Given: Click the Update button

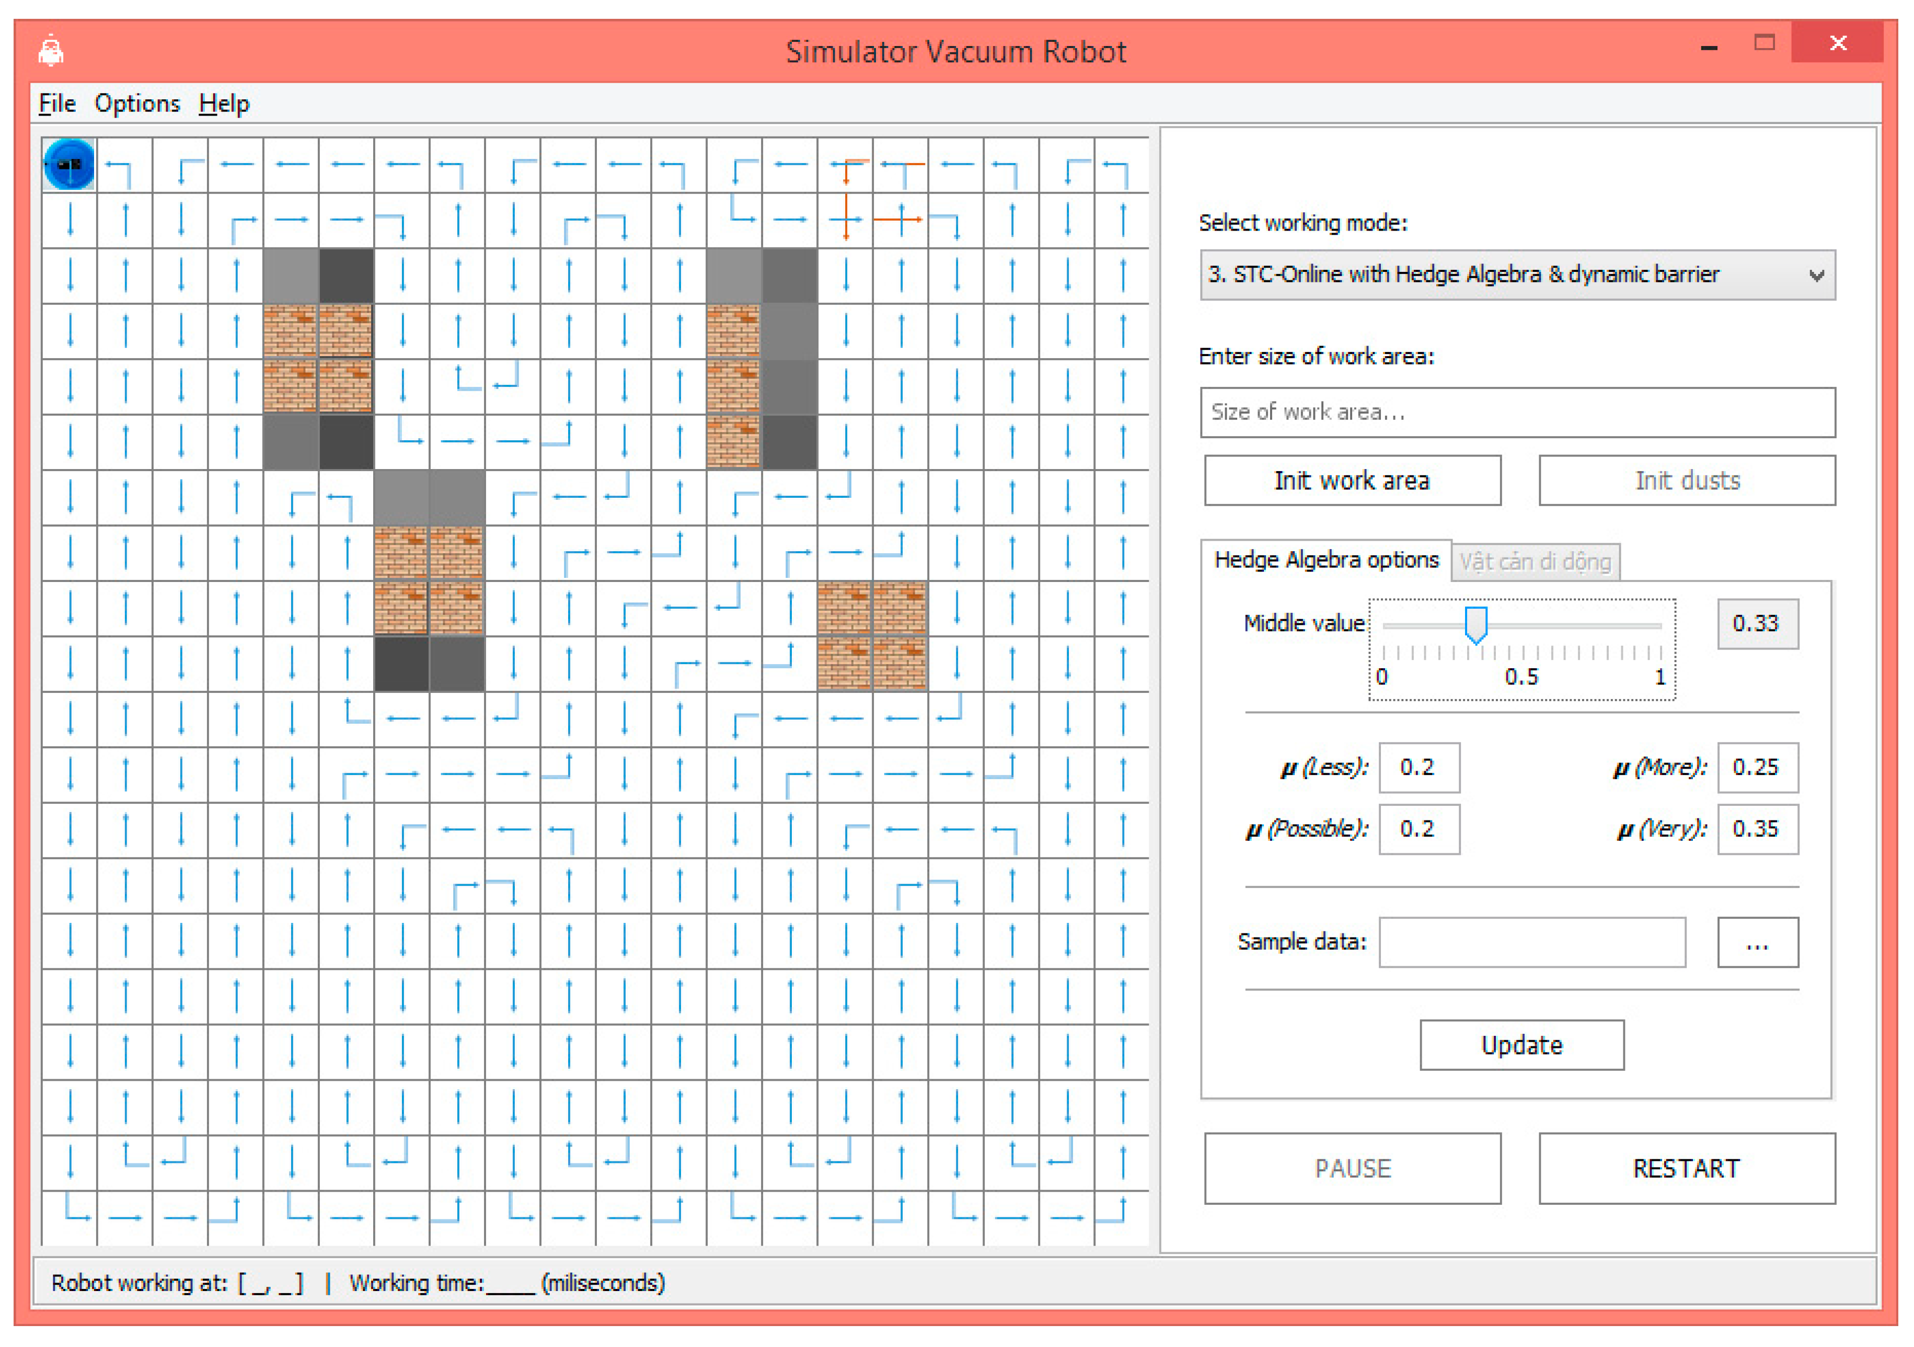Looking at the screenshot, I should tap(1521, 1045).
